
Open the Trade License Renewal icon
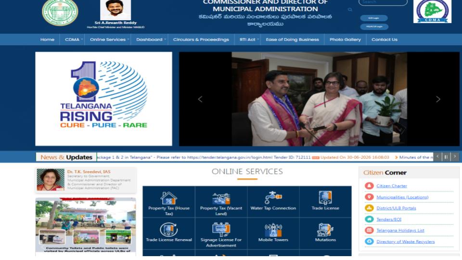[x=168, y=230]
